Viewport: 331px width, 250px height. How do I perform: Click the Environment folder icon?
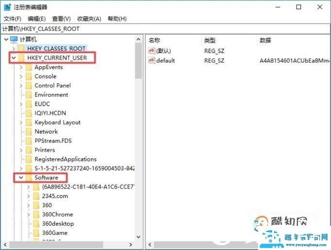[x=29, y=94]
